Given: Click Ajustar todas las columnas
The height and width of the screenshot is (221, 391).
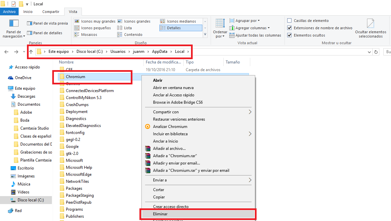Looking at the screenshot, I should [255, 35].
